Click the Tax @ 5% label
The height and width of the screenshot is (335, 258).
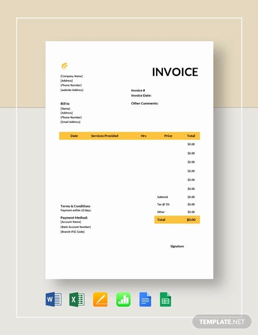[164, 205]
